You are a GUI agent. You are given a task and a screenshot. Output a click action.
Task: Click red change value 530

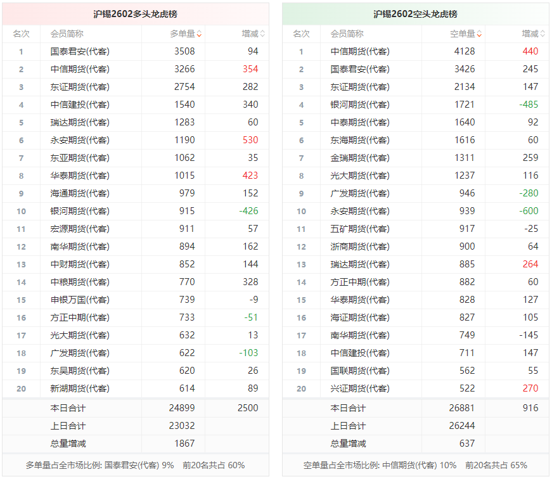pyautogui.click(x=250, y=140)
